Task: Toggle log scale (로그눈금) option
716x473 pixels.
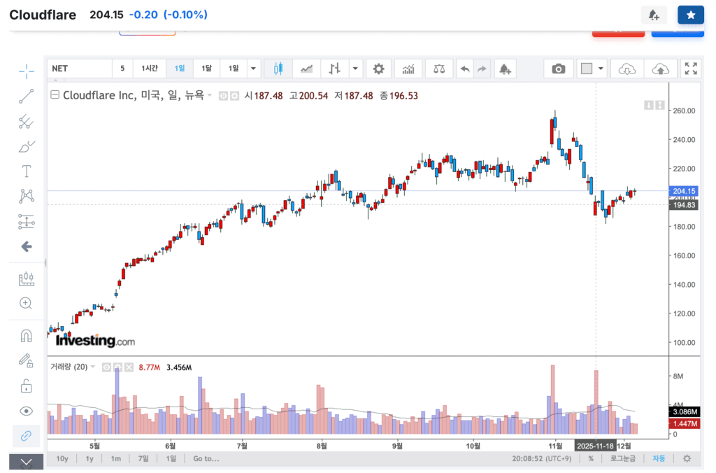Action: pos(622,459)
